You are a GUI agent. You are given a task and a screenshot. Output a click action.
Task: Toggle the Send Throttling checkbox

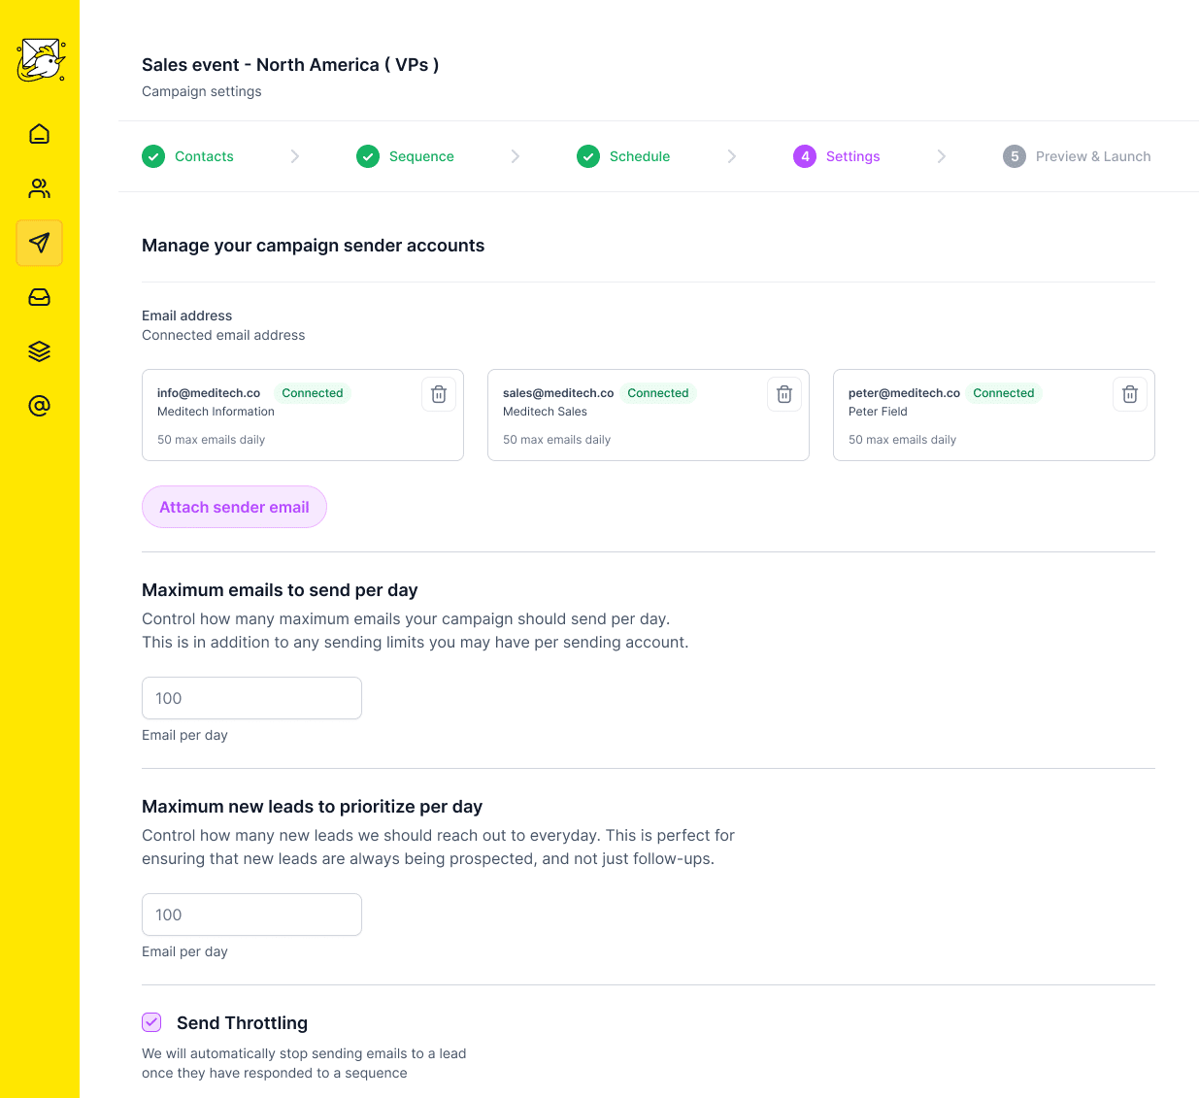click(x=151, y=1022)
